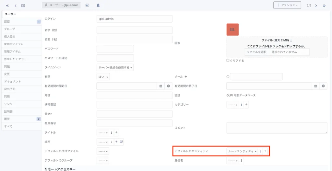Switch to the 問題 tab
This screenshot has height=171, width=332.
(x=22, y=66)
